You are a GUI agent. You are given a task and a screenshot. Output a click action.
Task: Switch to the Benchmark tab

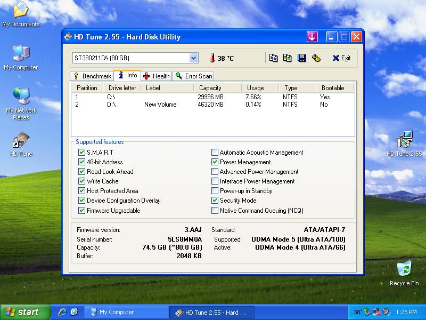click(92, 76)
